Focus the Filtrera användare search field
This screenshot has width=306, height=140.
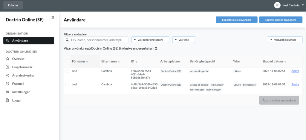(x=96, y=40)
